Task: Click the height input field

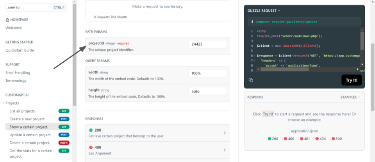Action: click(208, 91)
